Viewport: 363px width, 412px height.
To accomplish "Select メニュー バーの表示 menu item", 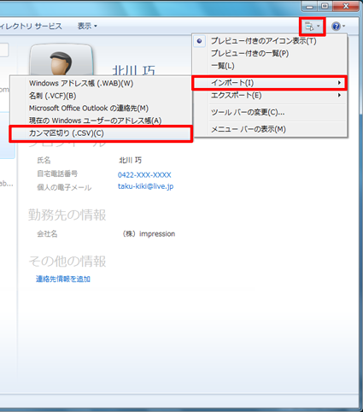I will (x=270, y=129).
